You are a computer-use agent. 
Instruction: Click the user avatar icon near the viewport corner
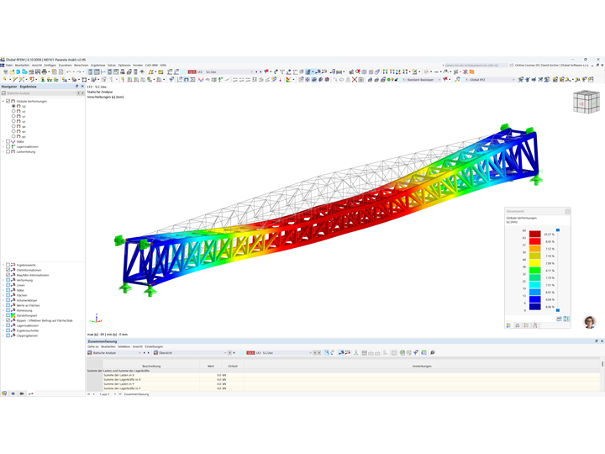click(x=590, y=321)
